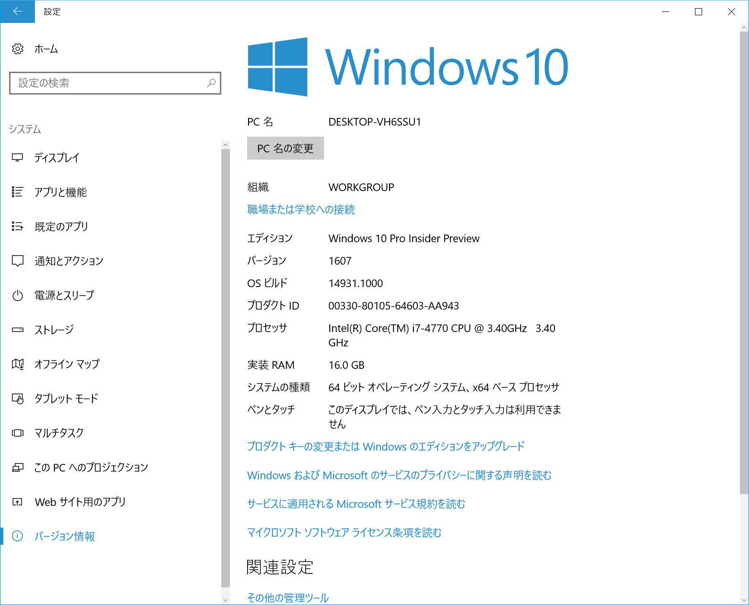Select 既定のアプリ from the sidebar
The image size is (749, 605).
pos(18,227)
